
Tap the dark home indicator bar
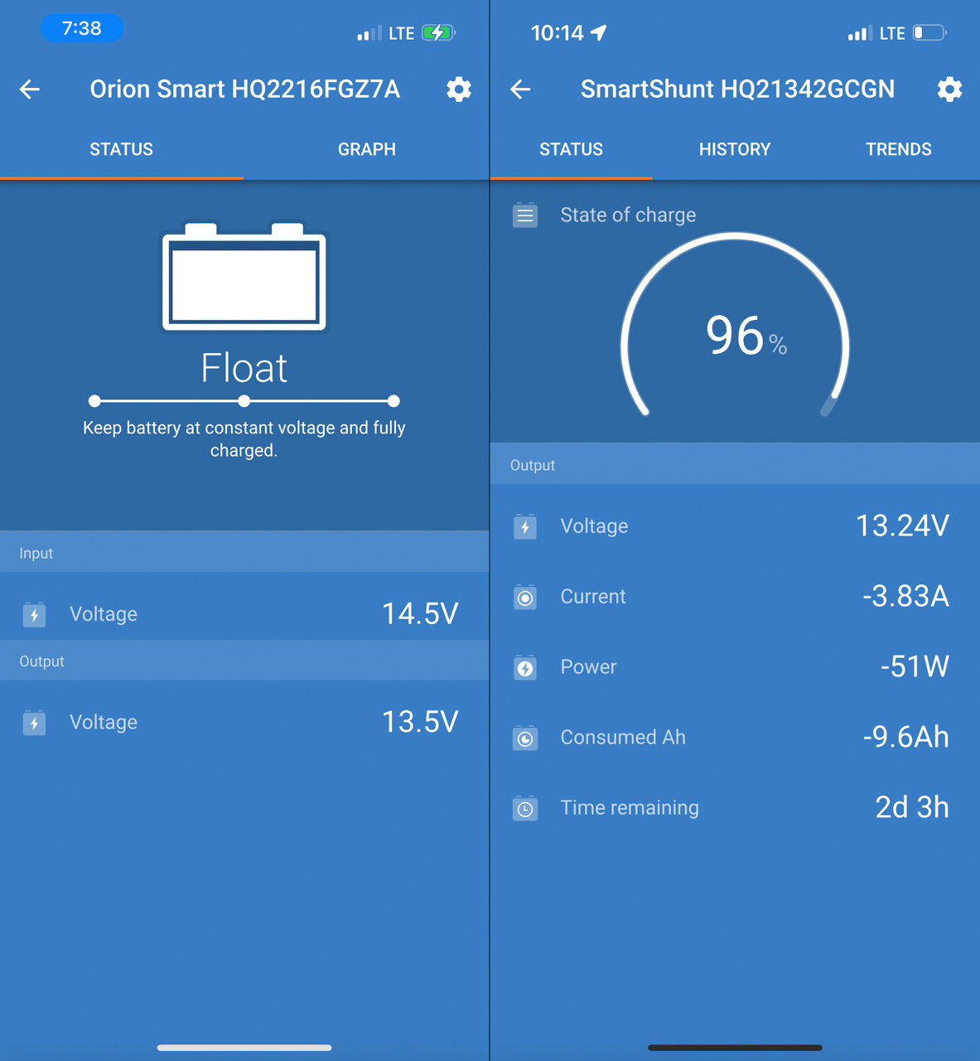pyautogui.click(x=735, y=1048)
